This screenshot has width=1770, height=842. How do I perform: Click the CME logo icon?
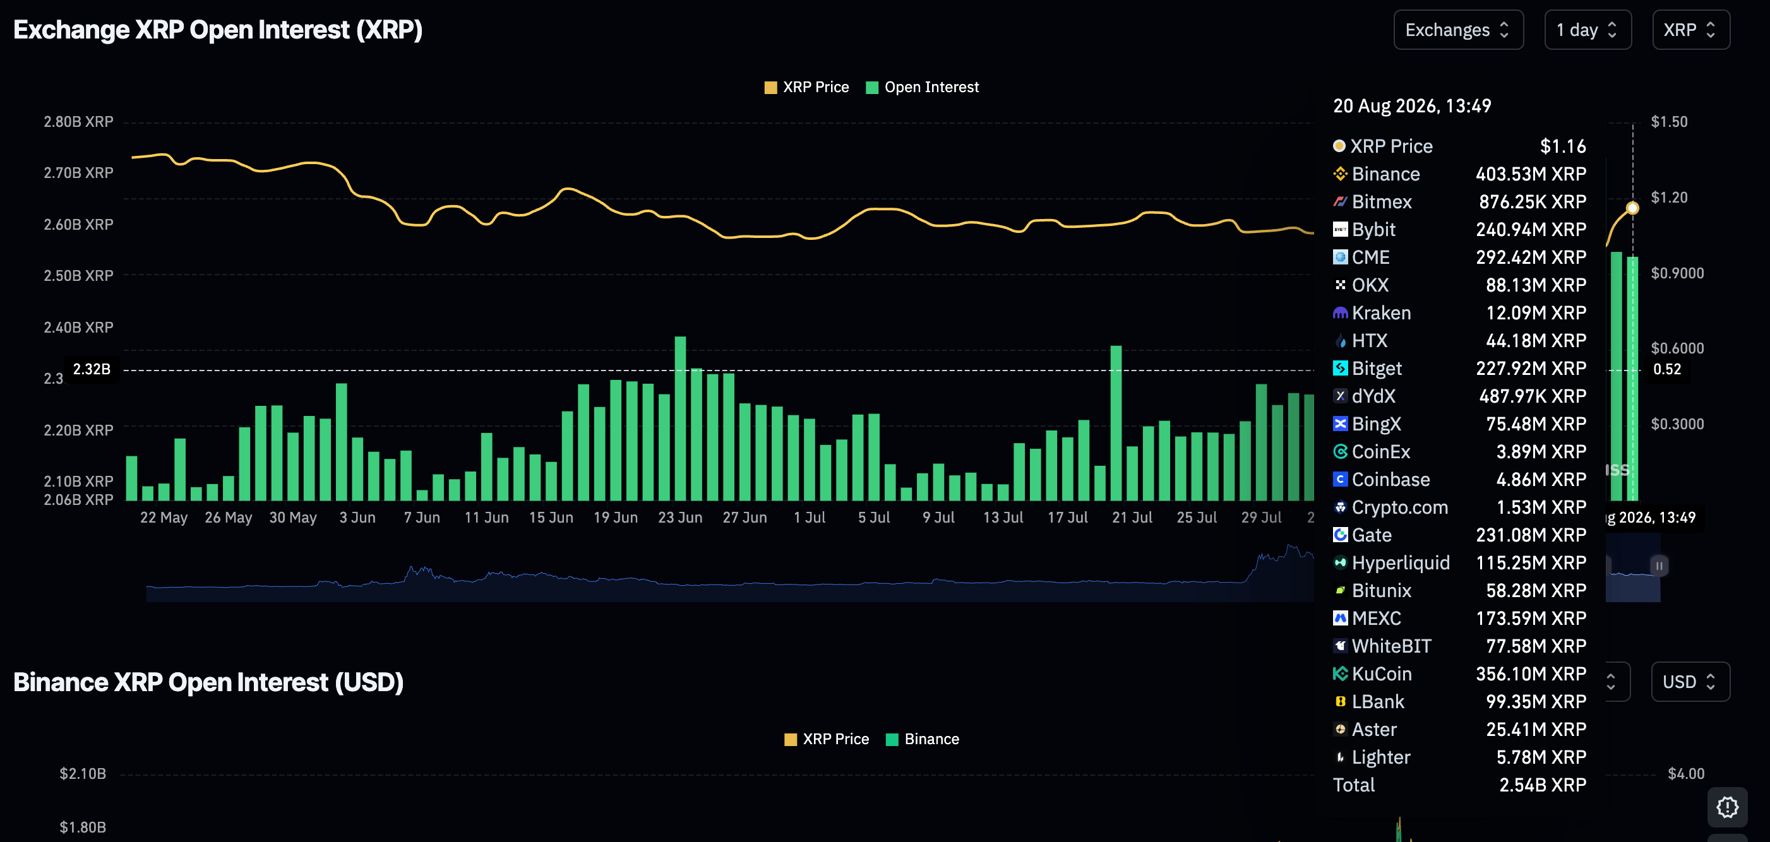[x=1340, y=258]
